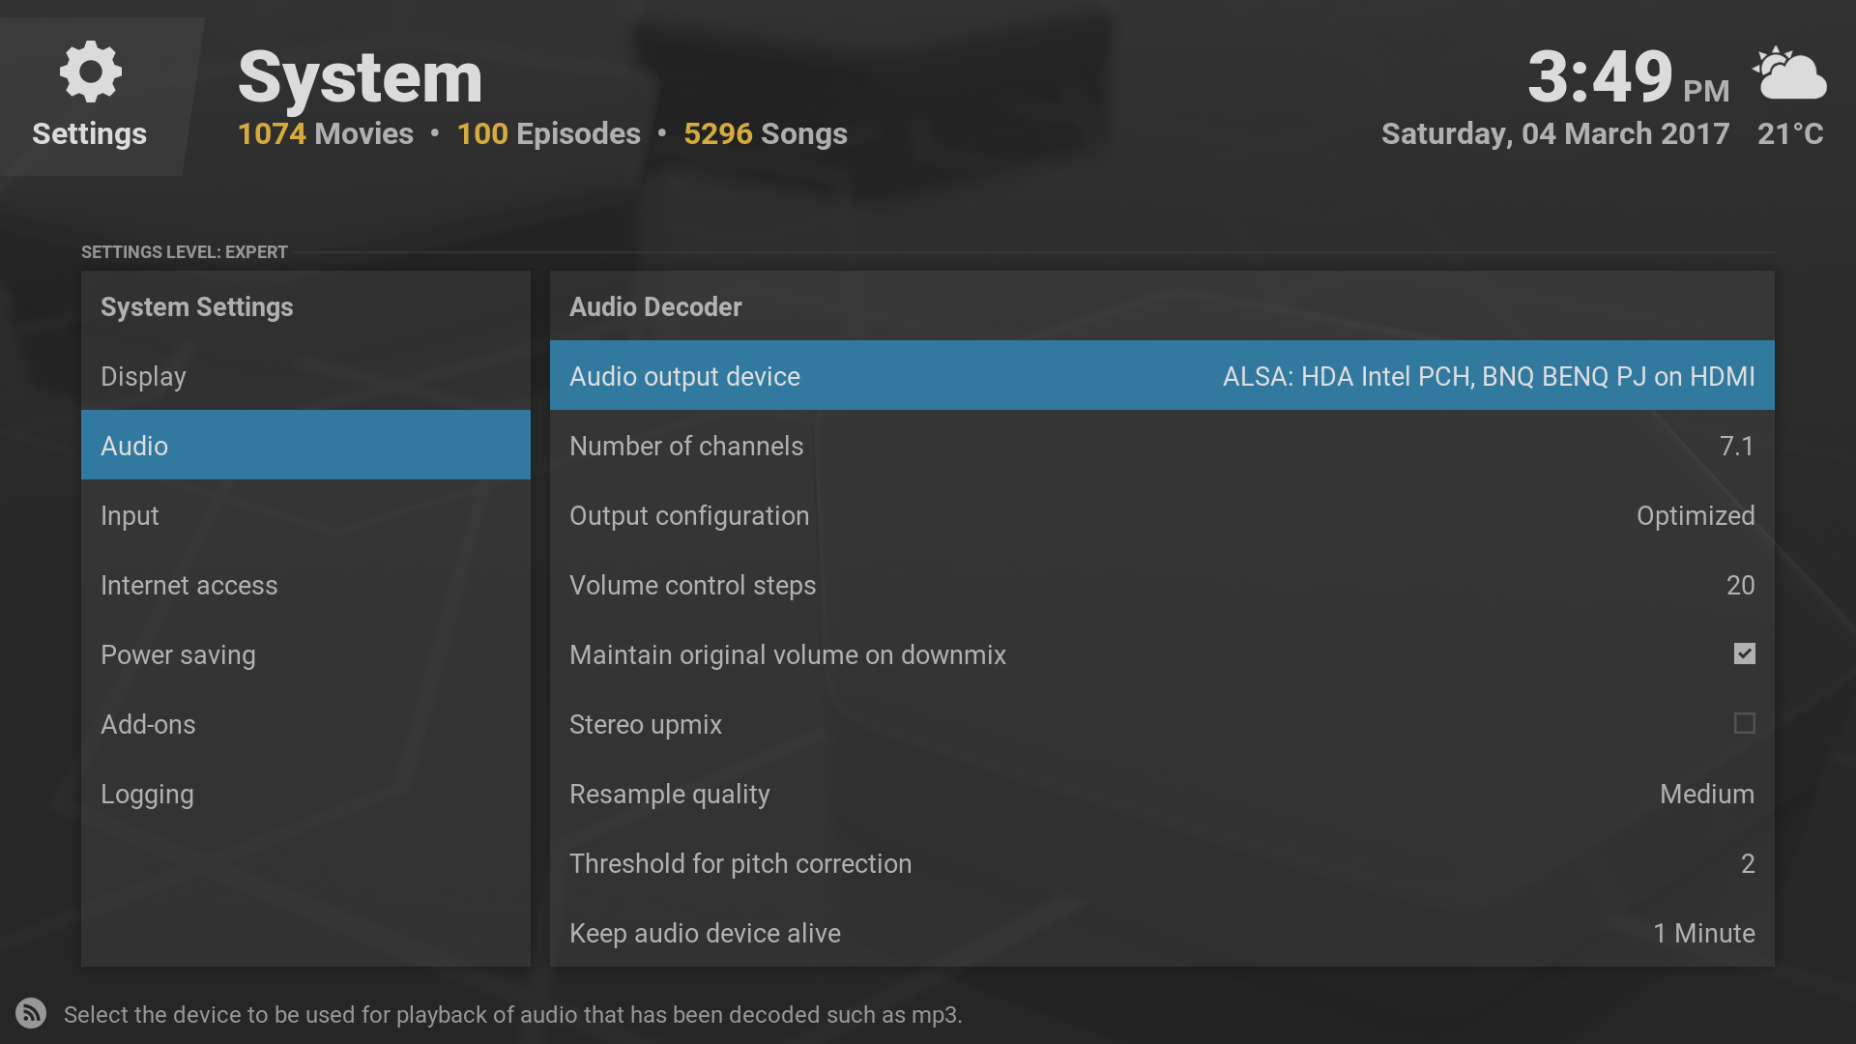Open the Audio output device selection

tap(1161, 376)
